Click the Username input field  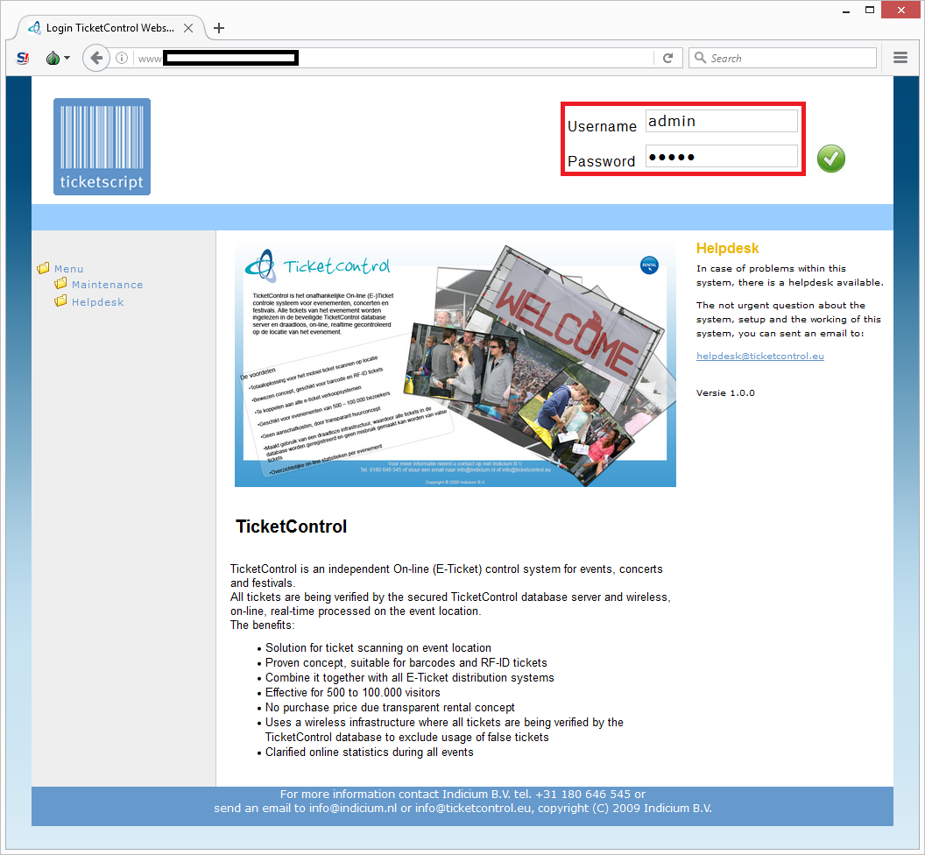coord(722,121)
